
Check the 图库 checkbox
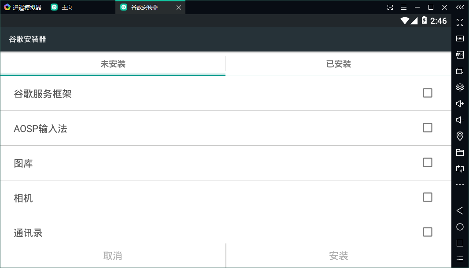click(x=428, y=162)
